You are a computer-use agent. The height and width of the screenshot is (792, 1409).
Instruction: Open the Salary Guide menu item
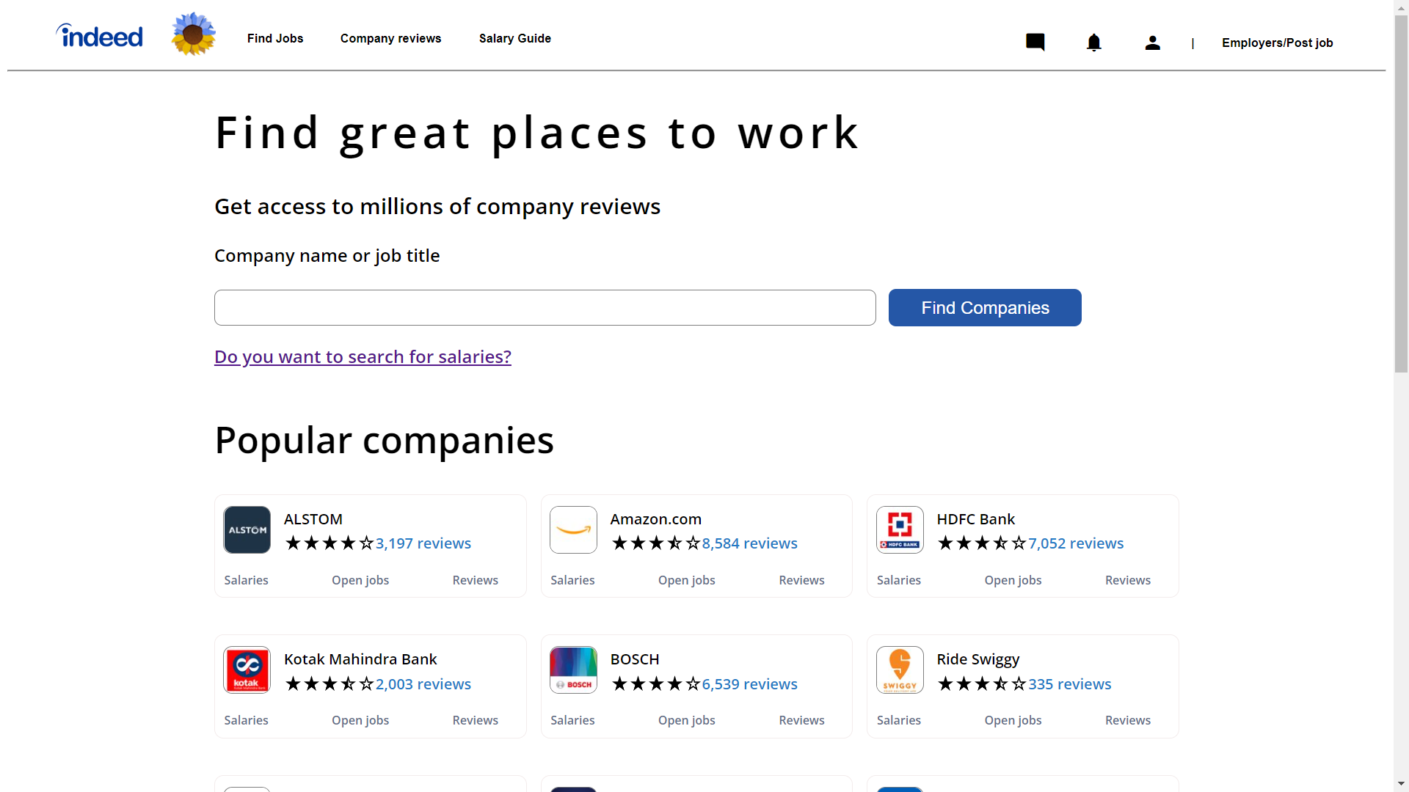515,38
